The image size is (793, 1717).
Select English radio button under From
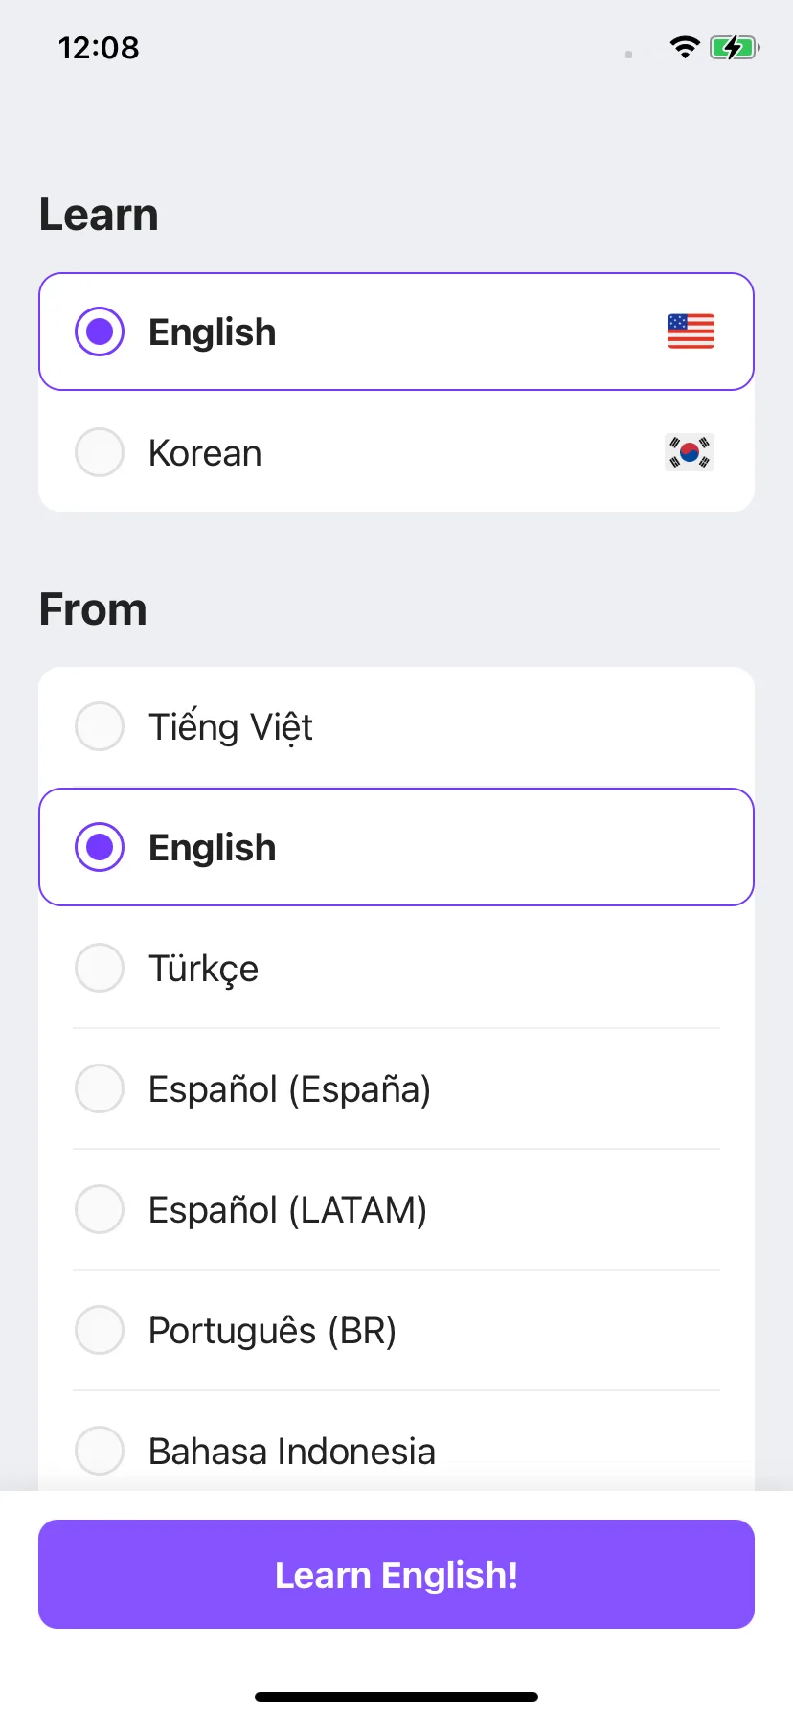[x=100, y=847]
